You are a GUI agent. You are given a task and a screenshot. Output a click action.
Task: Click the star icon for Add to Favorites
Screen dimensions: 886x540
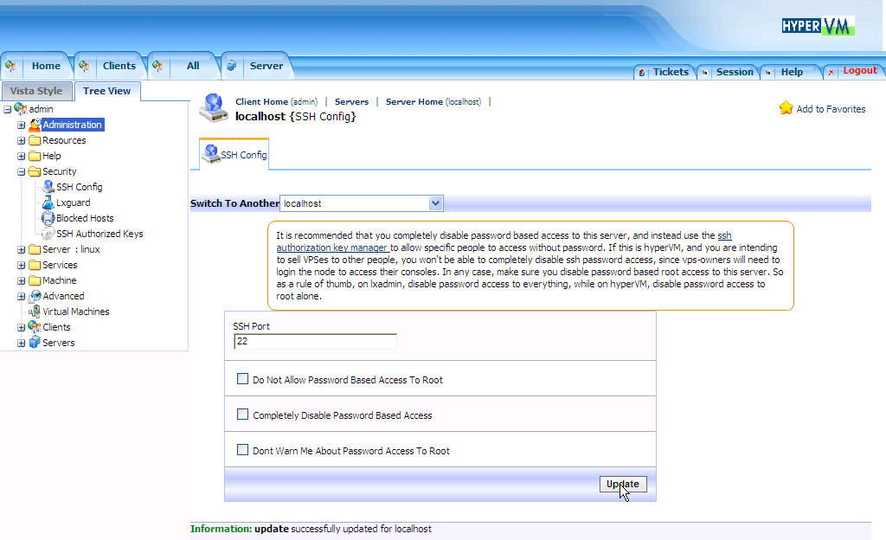[x=786, y=108]
